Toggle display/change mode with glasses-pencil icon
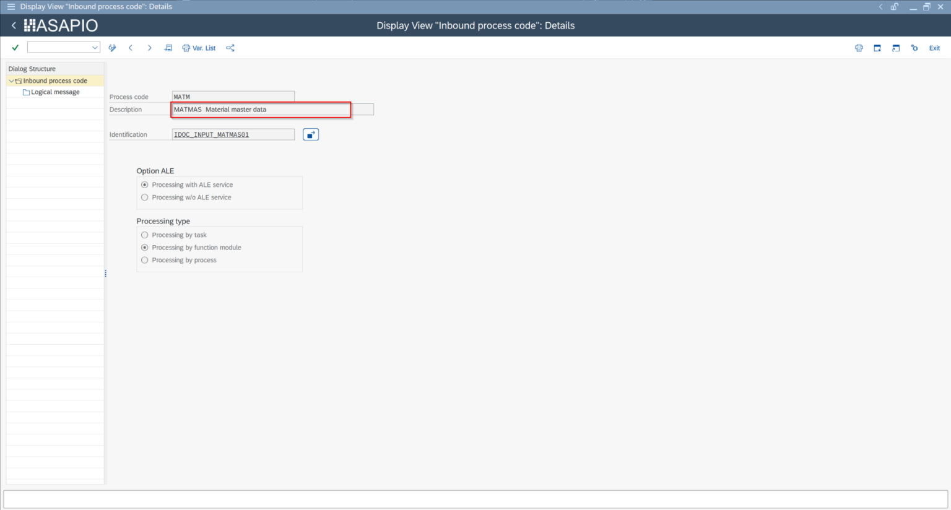This screenshot has width=951, height=510. [112, 48]
